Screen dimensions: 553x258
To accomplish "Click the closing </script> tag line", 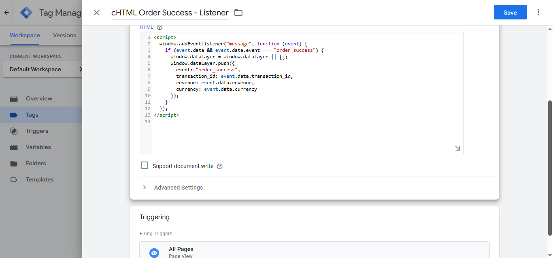I will [166, 115].
